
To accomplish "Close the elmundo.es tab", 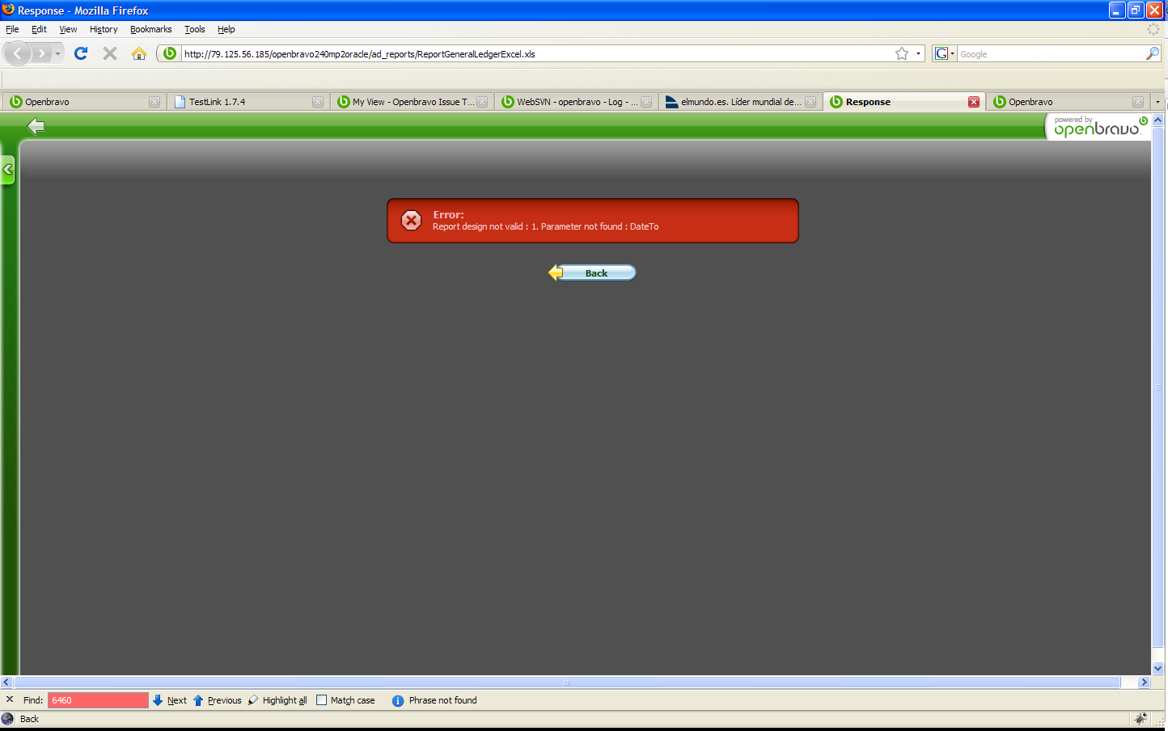I will [x=810, y=102].
